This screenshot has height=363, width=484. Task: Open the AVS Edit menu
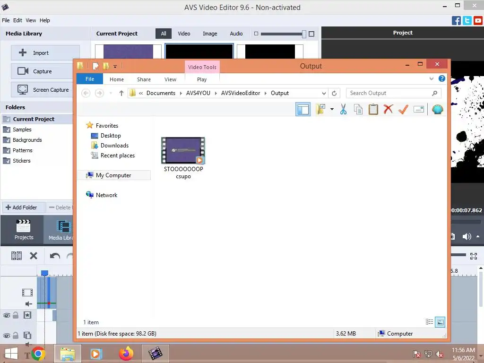coord(17,20)
